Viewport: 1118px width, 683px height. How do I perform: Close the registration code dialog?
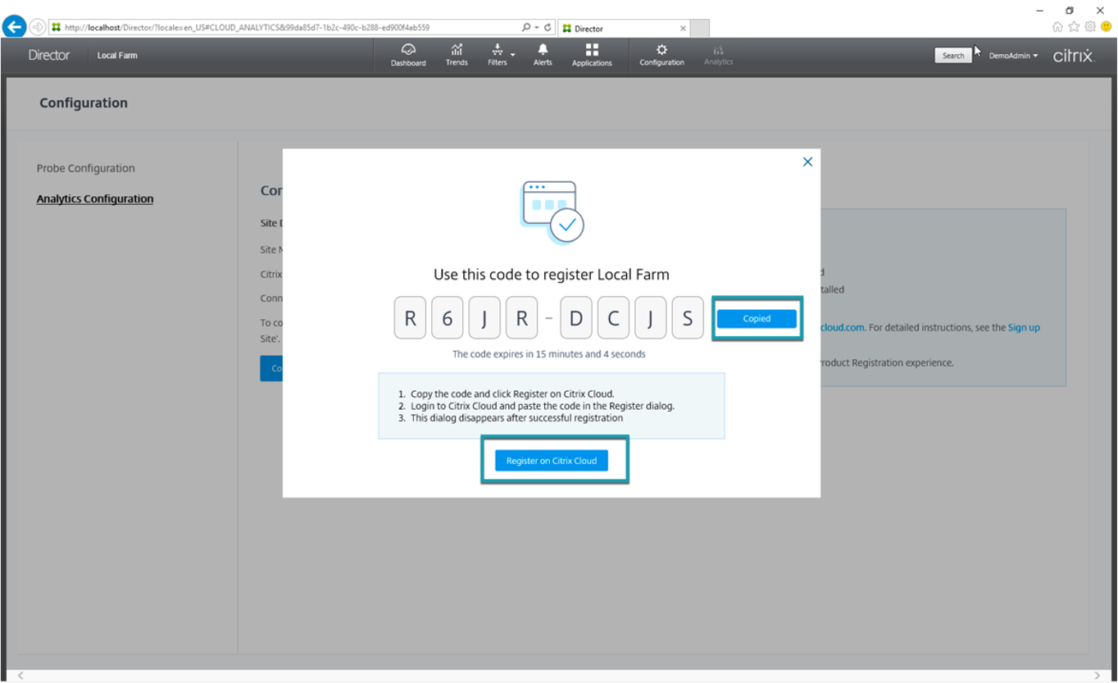pos(807,162)
